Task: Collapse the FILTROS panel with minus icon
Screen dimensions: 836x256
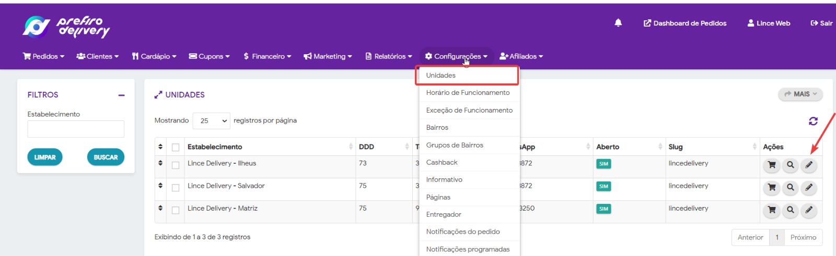Action: point(121,95)
